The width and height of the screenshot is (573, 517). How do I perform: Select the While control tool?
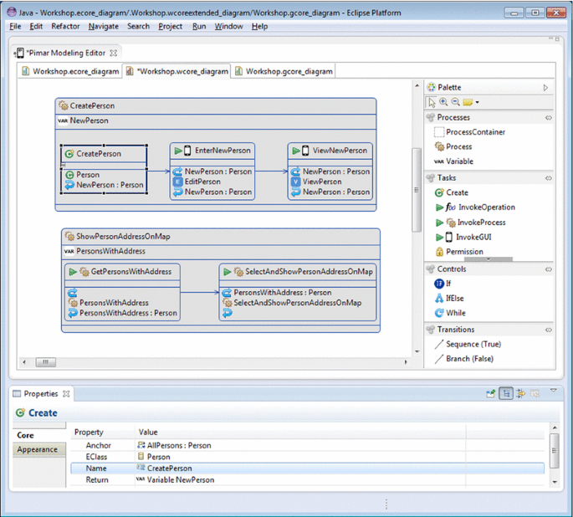450,313
